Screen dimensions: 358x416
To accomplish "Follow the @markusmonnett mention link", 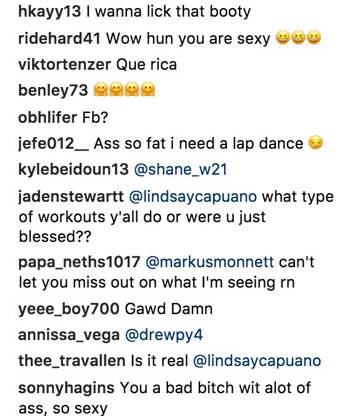I will tap(210, 262).
